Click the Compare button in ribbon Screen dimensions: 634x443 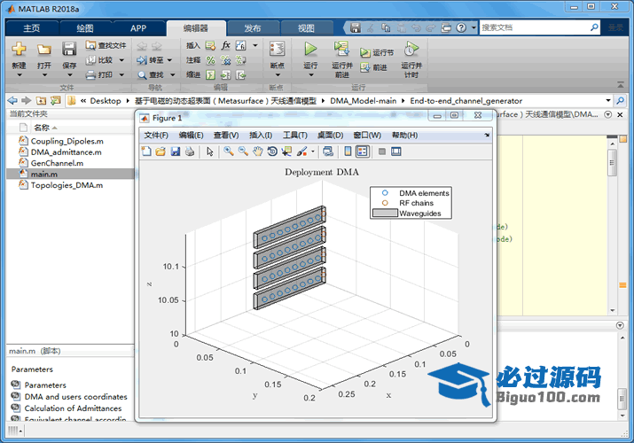click(x=100, y=60)
